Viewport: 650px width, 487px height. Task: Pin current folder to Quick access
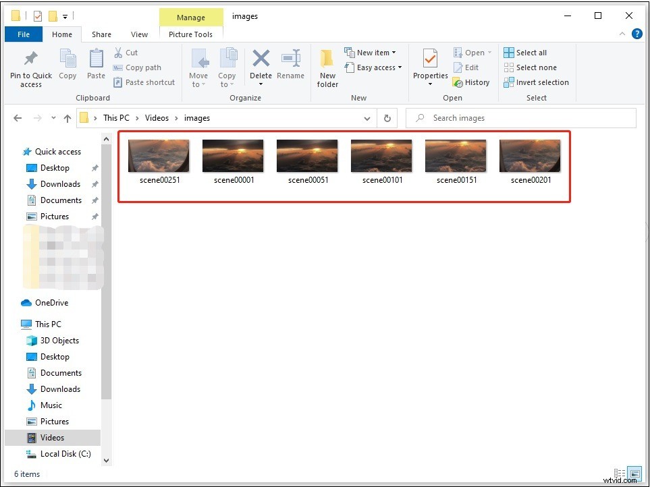click(x=30, y=67)
